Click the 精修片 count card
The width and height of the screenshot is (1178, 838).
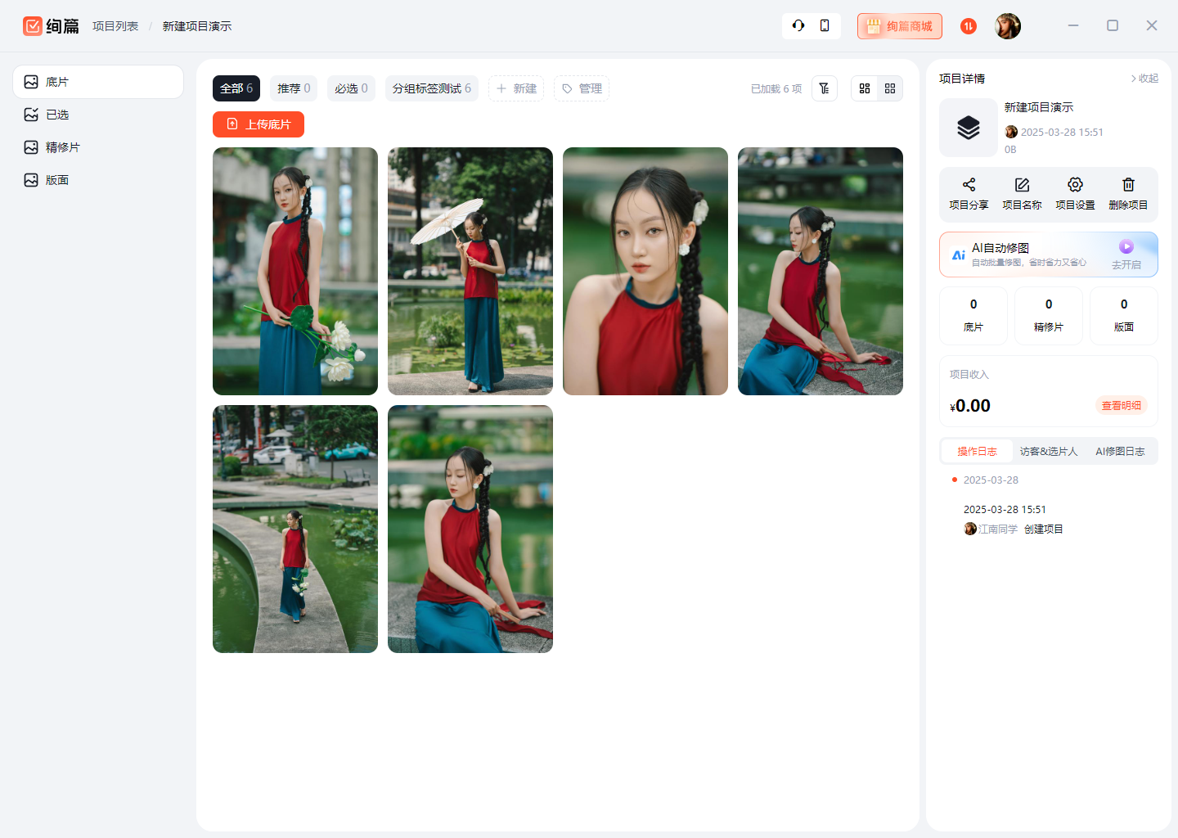[1049, 316]
